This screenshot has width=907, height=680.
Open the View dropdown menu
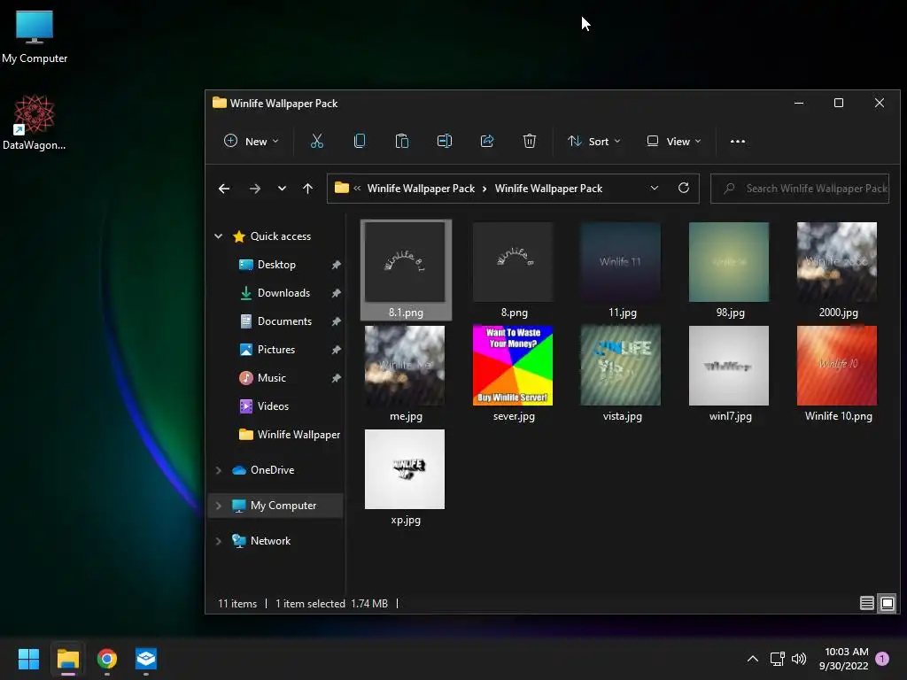(674, 141)
